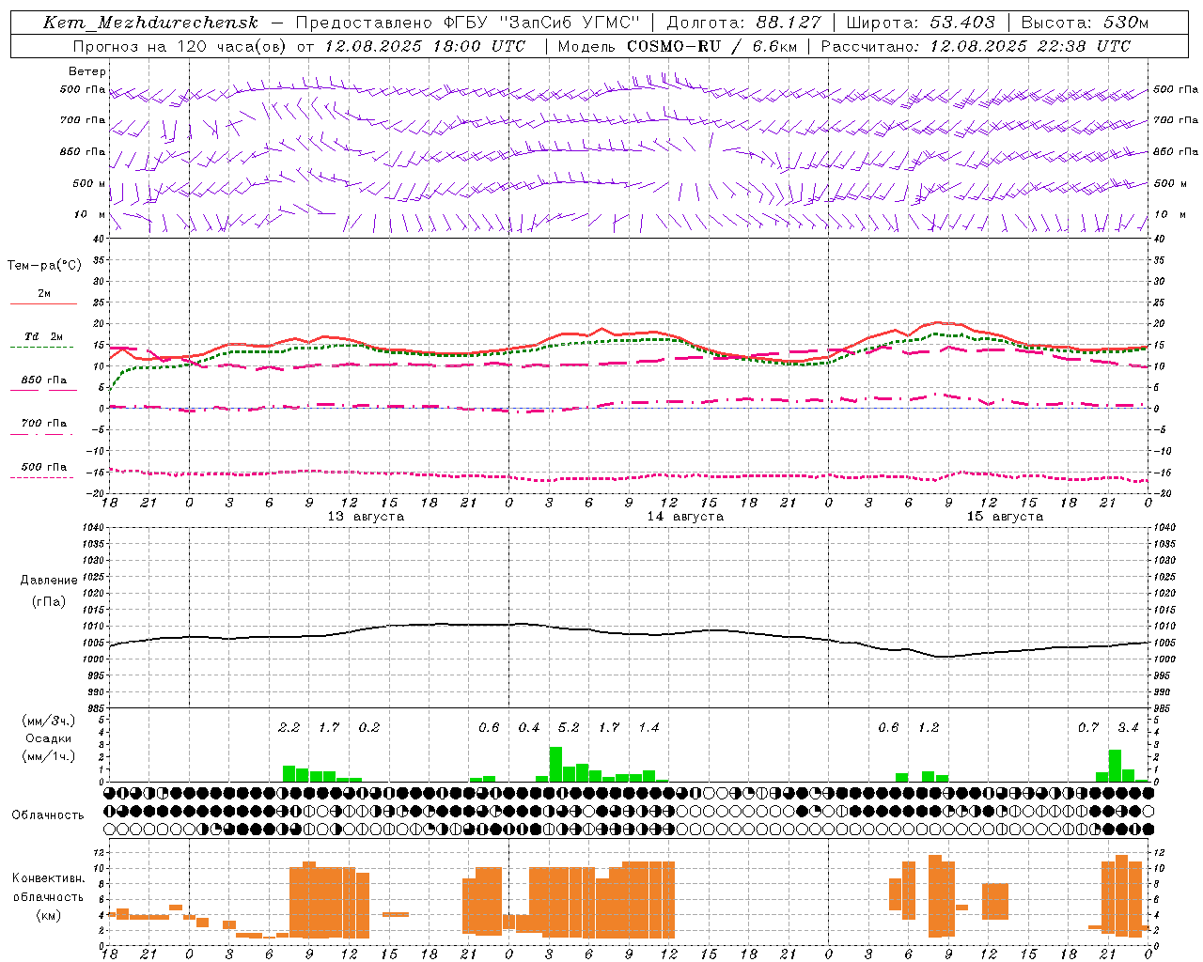Viewport: 1203px width, 962px height.
Task: Click the '0.4' precipitation value
Action: pyautogui.click(x=529, y=728)
